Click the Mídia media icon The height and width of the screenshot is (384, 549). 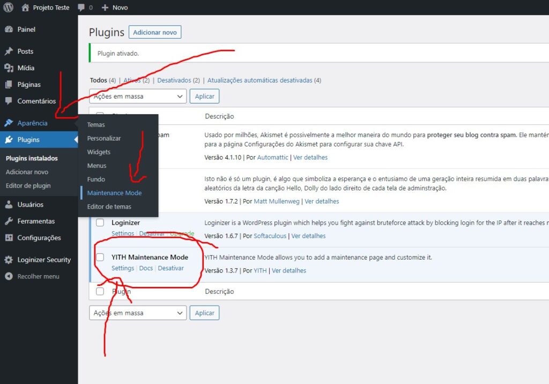pyautogui.click(x=9, y=68)
